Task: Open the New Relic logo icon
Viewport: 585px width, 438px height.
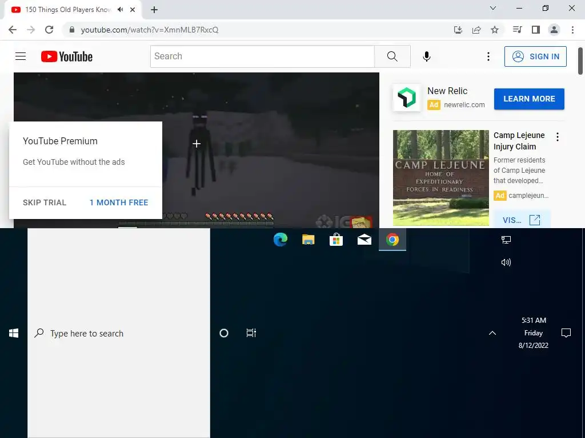Action: [406, 98]
